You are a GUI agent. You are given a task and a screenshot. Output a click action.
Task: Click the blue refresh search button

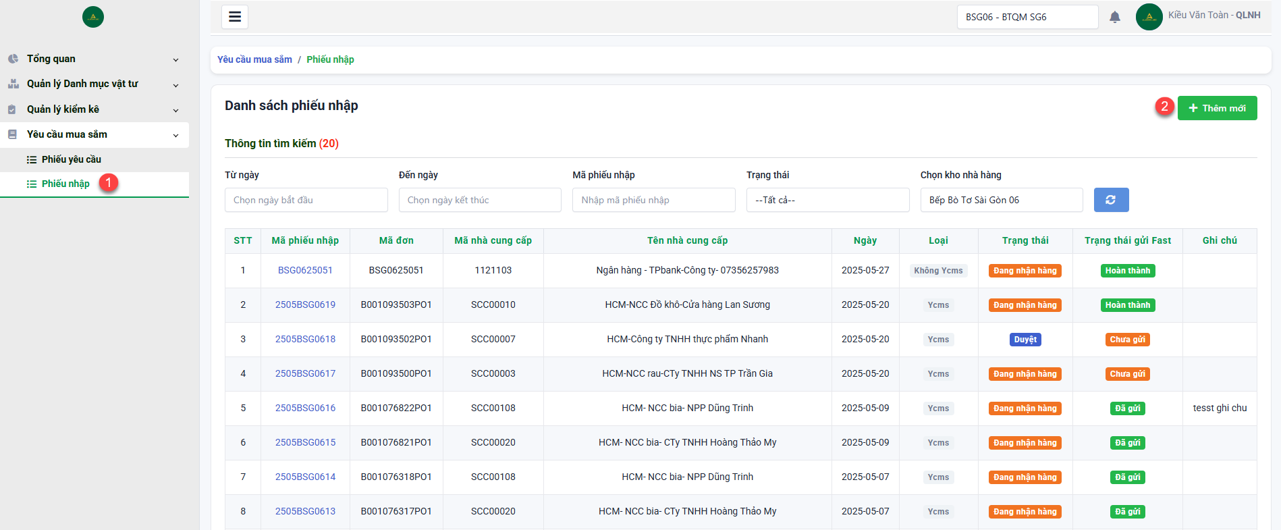pyautogui.click(x=1111, y=200)
